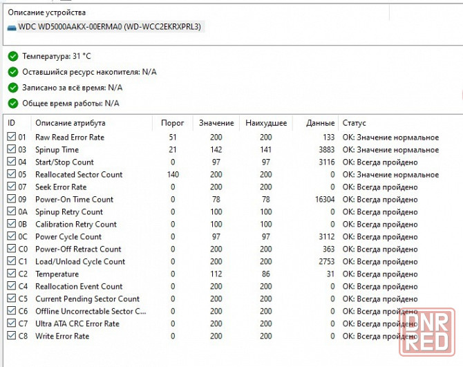Disable checkbox for C2 Temperature attribute
The image size is (463, 367).
10,274
